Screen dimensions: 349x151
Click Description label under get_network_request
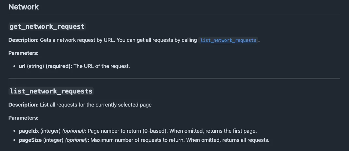24,40
